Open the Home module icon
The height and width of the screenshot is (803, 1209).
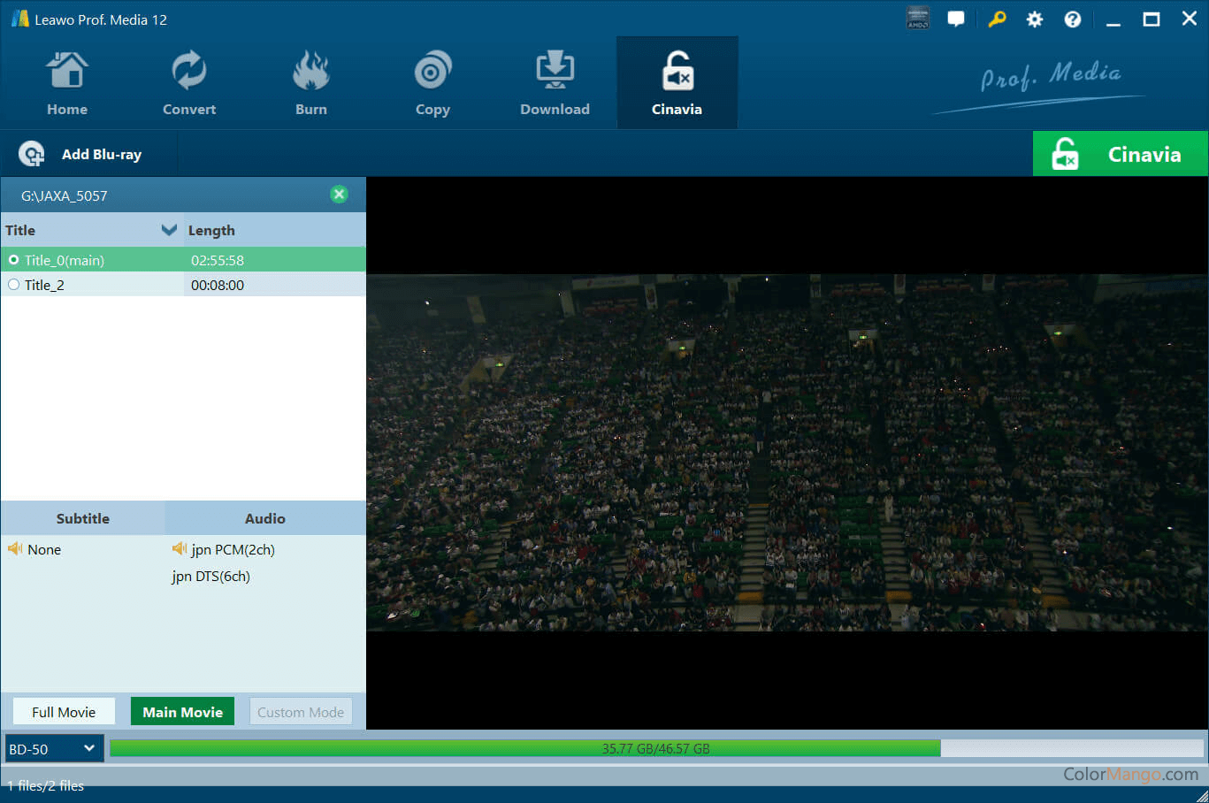click(67, 71)
